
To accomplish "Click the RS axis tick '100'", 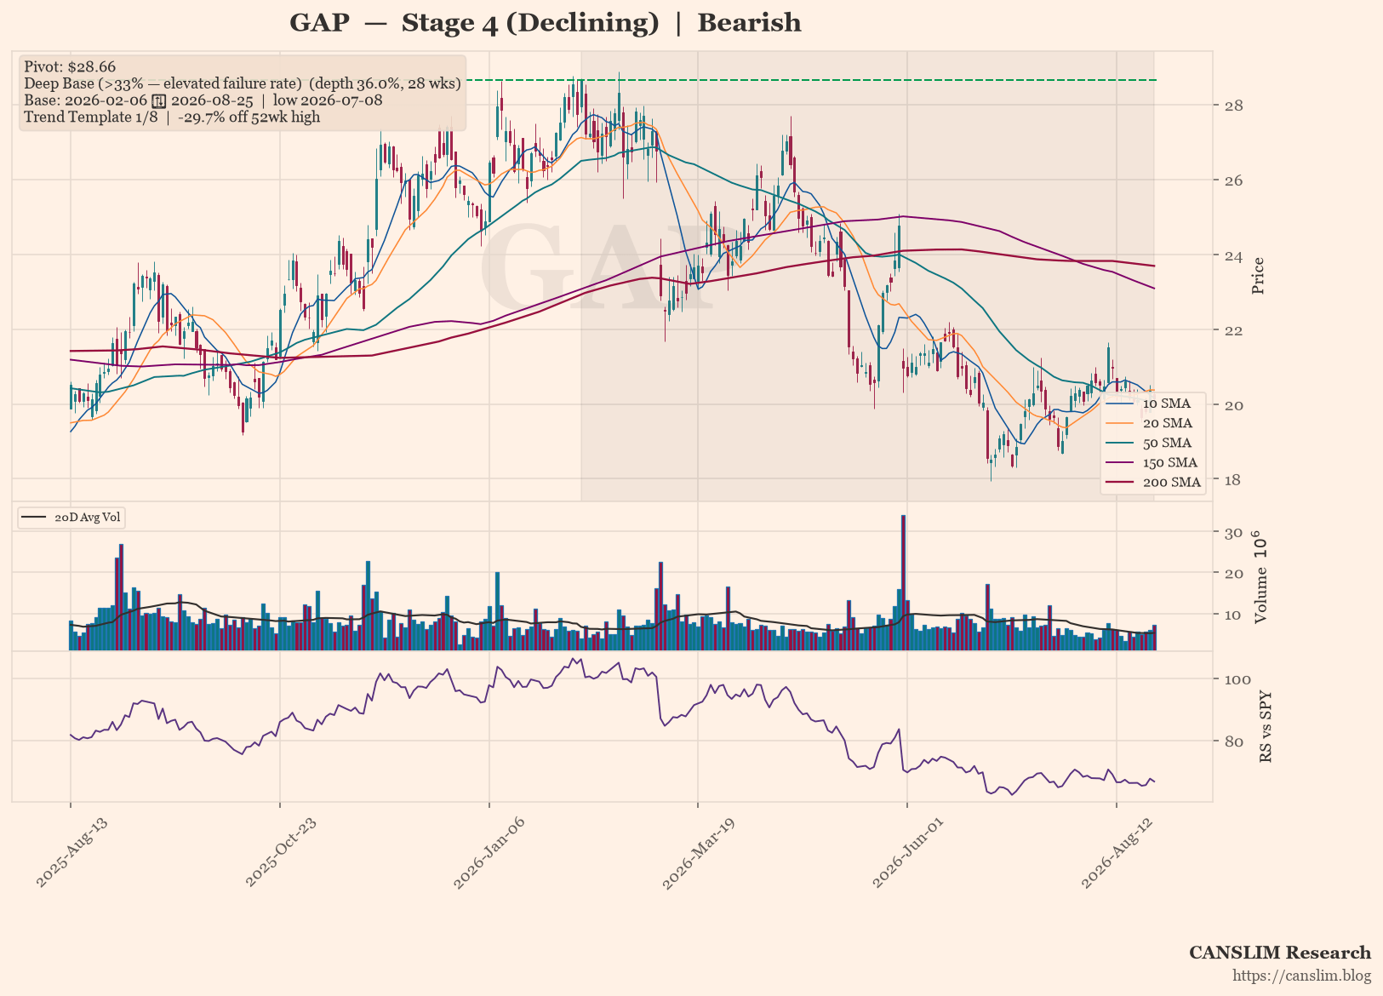I will pyautogui.click(x=1237, y=679).
